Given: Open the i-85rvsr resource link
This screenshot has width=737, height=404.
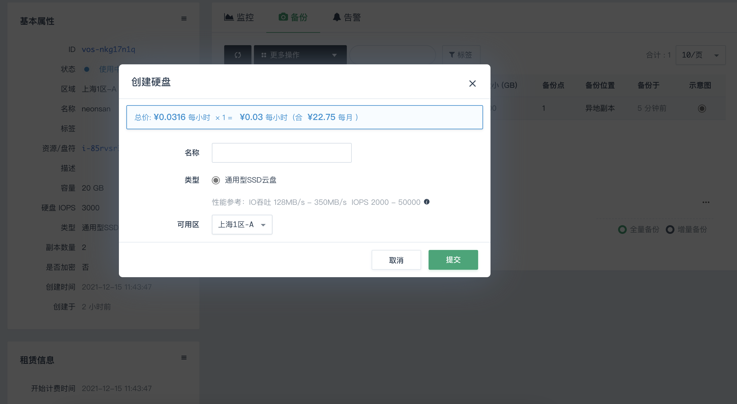Looking at the screenshot, I should click(x=100, y=148).
